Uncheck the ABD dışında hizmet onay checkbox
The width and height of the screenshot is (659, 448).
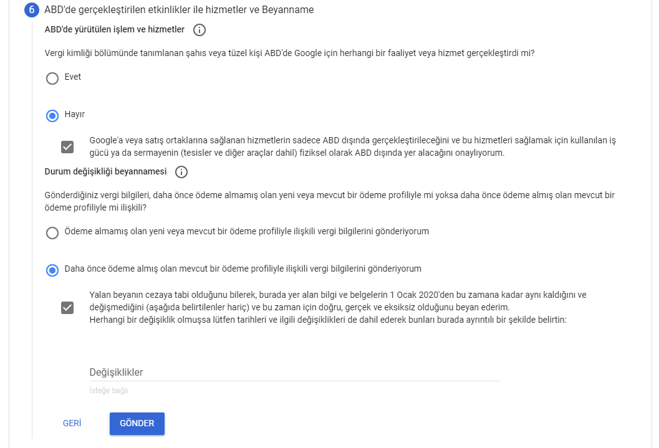67,147
